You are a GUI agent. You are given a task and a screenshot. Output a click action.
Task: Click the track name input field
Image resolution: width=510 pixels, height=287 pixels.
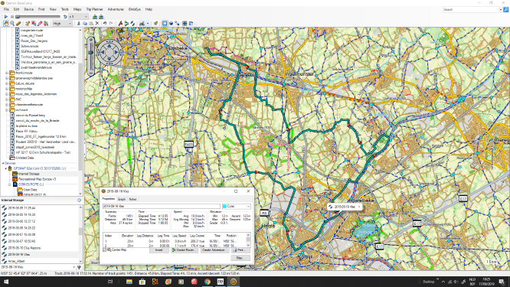[x=162, y=206]
